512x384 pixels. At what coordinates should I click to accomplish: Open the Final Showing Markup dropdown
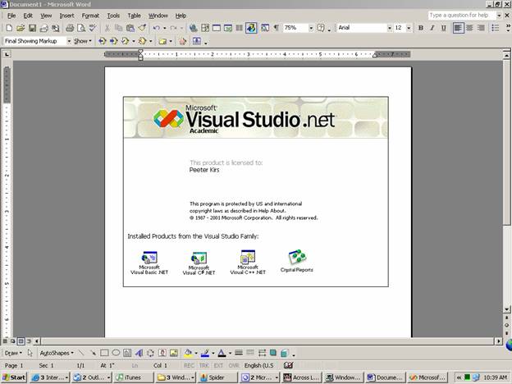coord(69,41)
